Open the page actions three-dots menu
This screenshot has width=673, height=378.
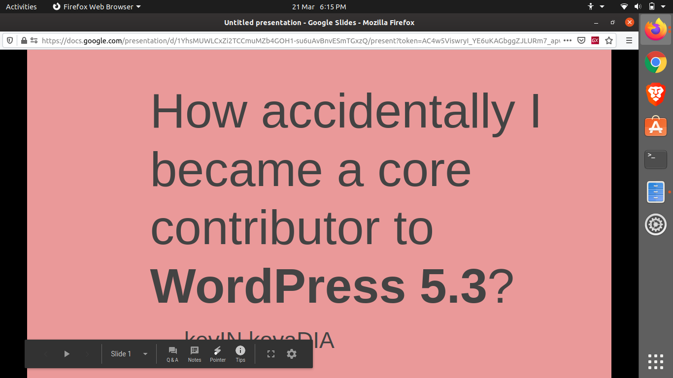568,40
